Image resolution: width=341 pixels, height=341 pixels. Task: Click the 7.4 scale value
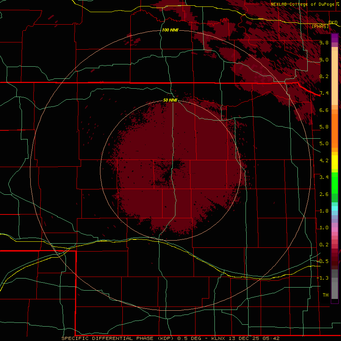(x=324, y=93)
